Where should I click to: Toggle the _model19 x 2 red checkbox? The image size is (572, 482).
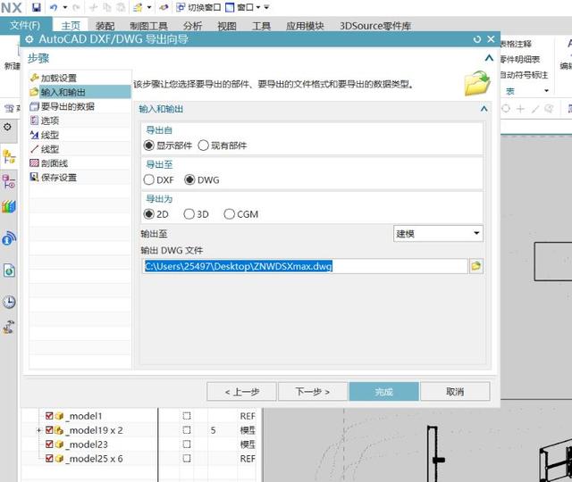pos(49,430)
